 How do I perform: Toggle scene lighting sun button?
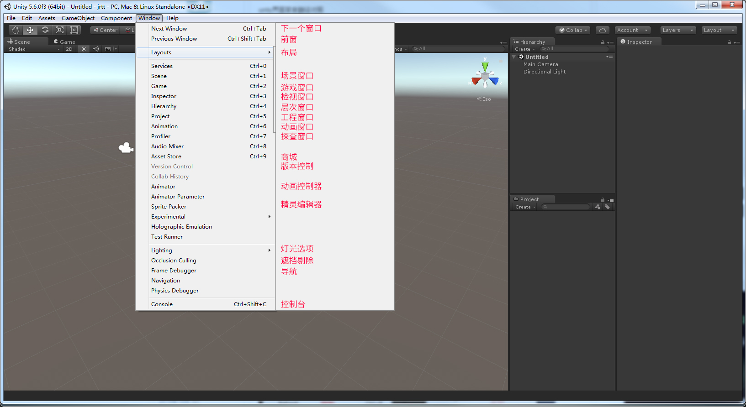[84, 49]
